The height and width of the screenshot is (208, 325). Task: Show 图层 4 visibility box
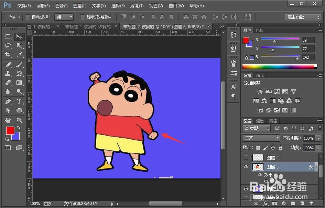tap(246, 158)
